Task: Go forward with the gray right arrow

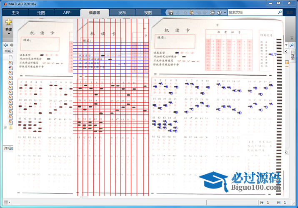Action: point(11,45)
